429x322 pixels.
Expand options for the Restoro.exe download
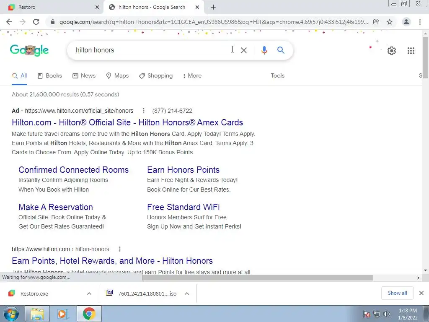[89, 293]
